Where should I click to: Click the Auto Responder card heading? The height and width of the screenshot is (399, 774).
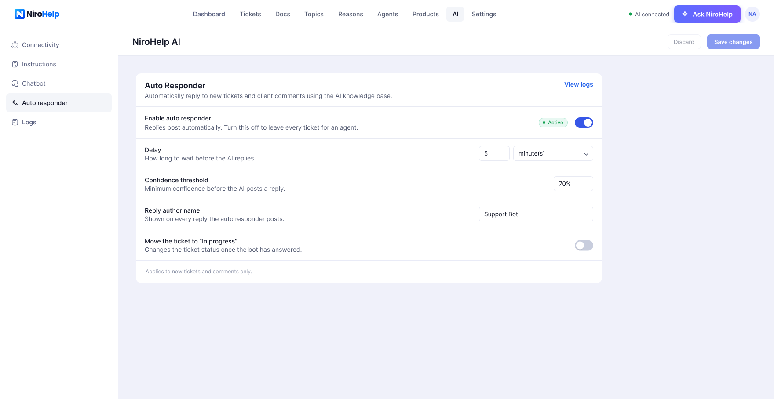[175, 86]
